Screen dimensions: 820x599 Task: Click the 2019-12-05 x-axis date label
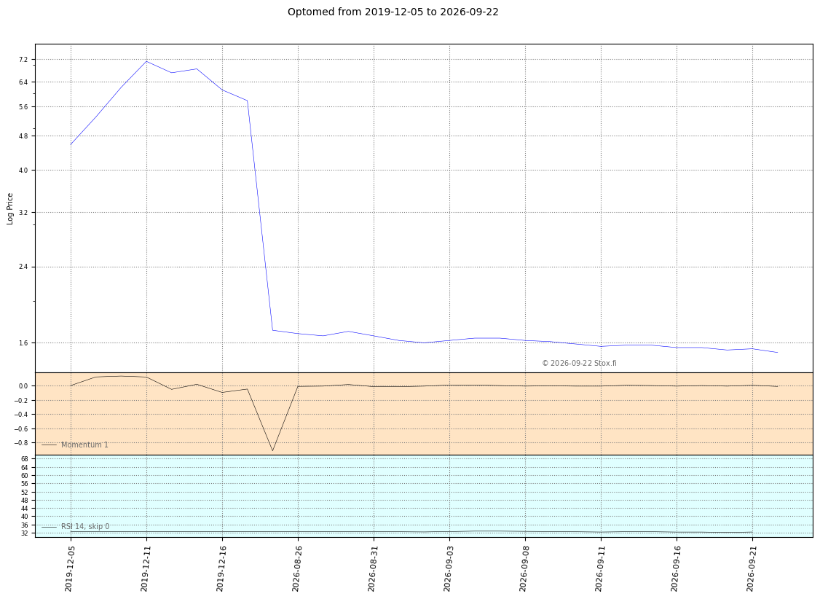coord(70,568)
